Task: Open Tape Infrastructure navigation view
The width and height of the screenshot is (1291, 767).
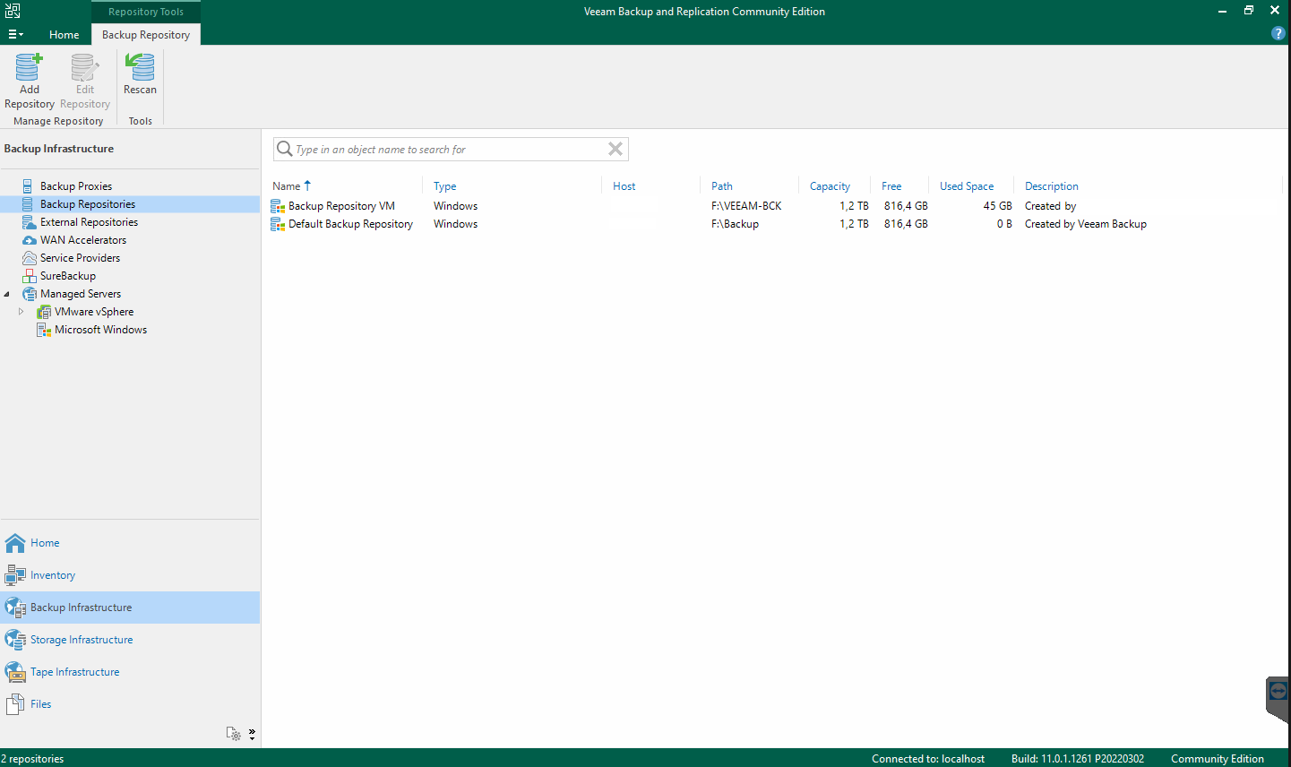Action: 130,672
